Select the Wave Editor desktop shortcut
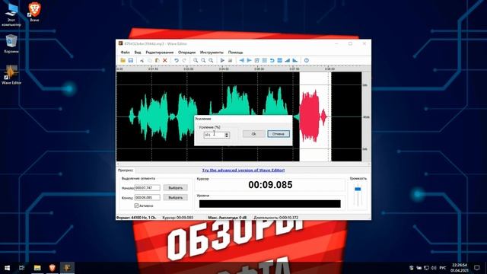This screenshot has height=274, width=487. coord(11,75)
